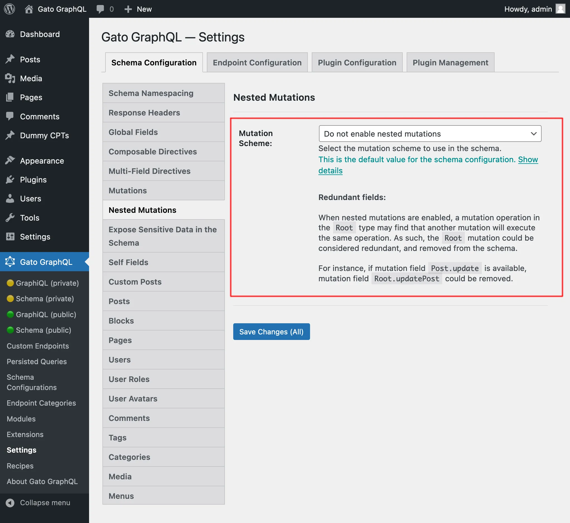
Task: Open Persisted Queries in the sidebar
Action: [x=36, y=361]
